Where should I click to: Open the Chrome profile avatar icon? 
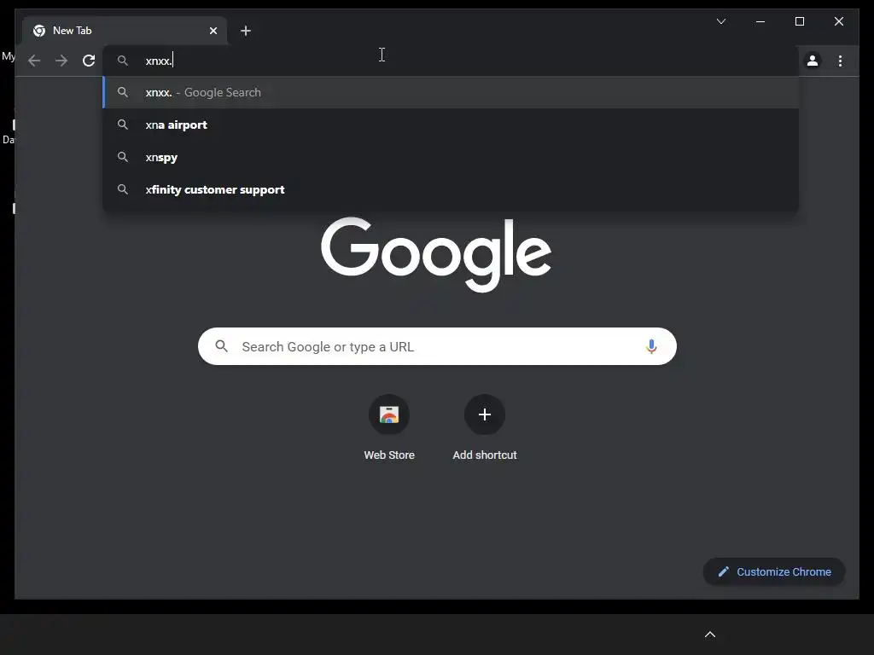tap(813, 61)
